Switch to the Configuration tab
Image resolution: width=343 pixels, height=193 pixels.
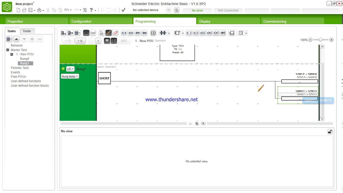point(101,21)
